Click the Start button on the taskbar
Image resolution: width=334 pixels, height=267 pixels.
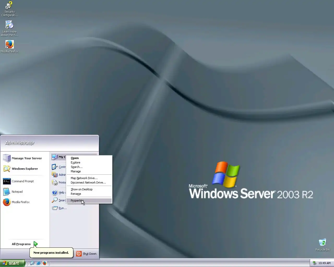(13, 263)
